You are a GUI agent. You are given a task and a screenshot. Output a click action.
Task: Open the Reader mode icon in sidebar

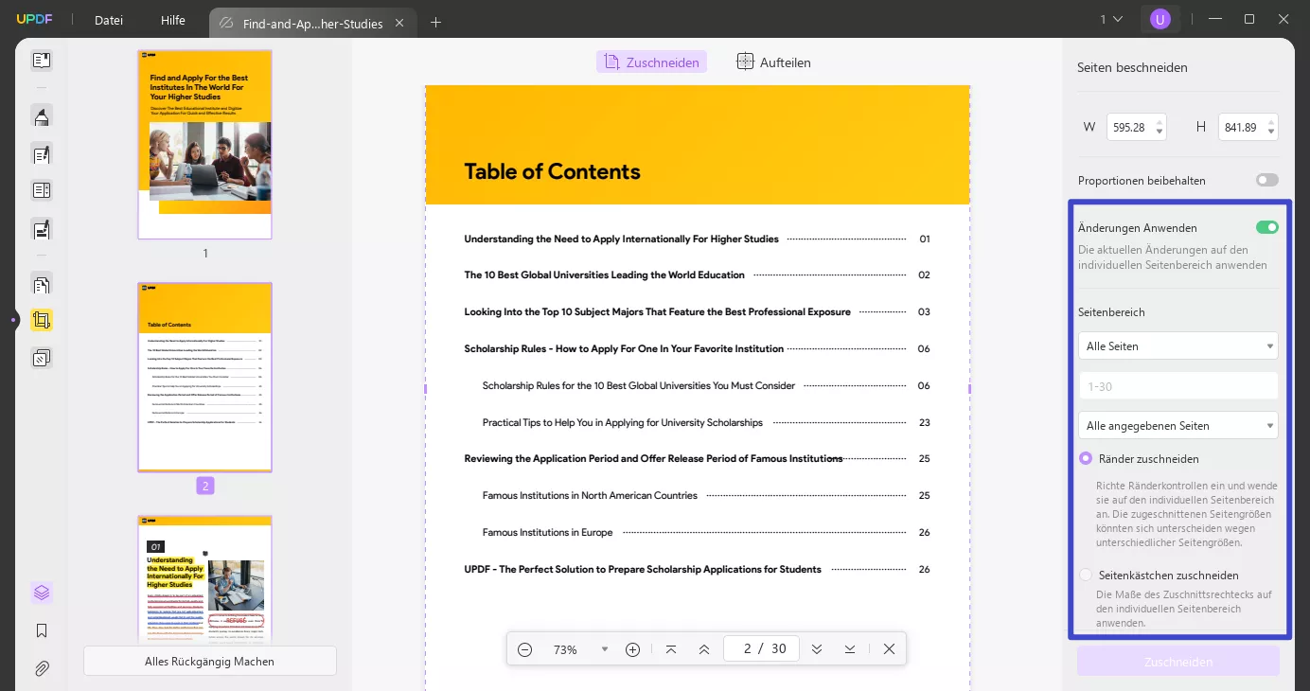[41, 61]
